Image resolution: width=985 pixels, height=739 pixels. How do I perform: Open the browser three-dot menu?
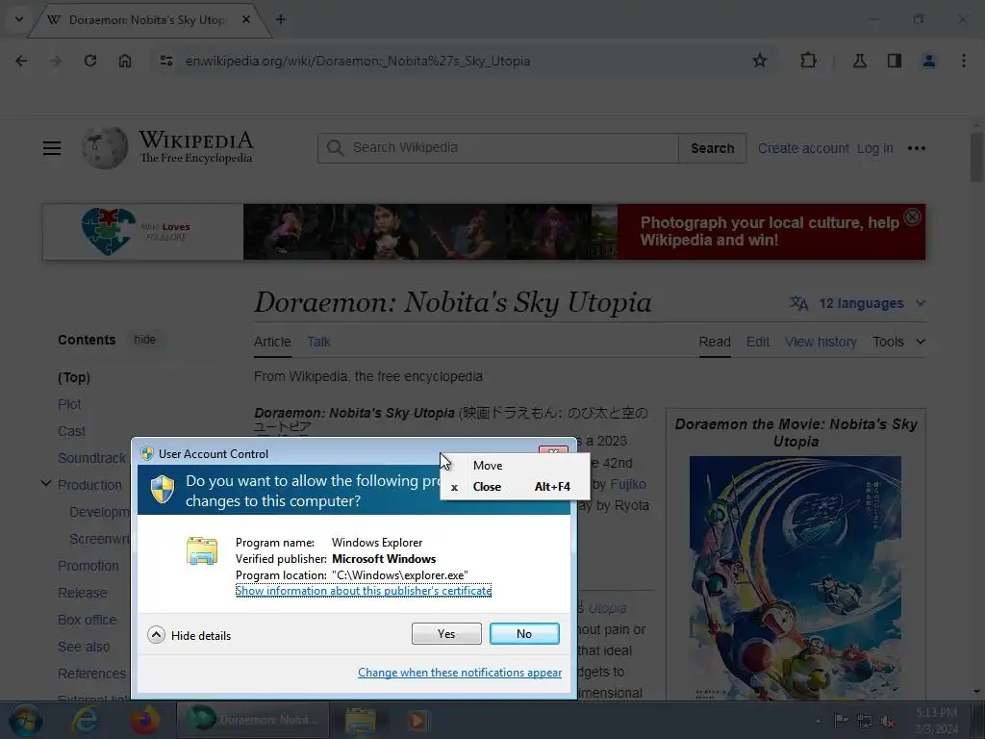[x=964, y=61]
